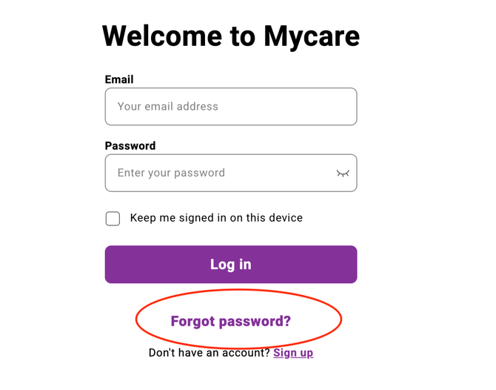Select the circled Forgot password? option
The width and height of the screenshot is (496, 390).
[231, 321]
